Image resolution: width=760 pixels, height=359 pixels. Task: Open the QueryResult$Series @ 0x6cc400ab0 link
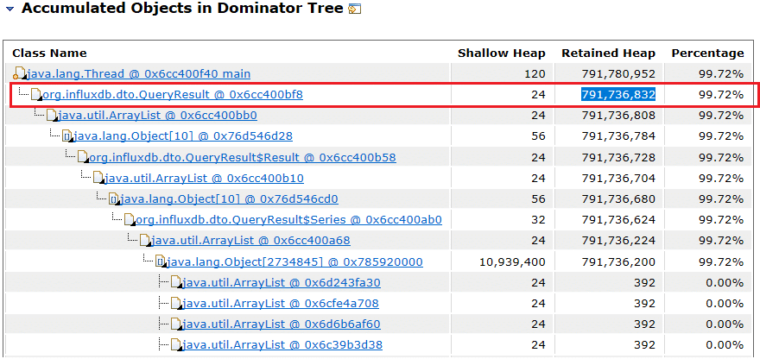click(288, 220)
